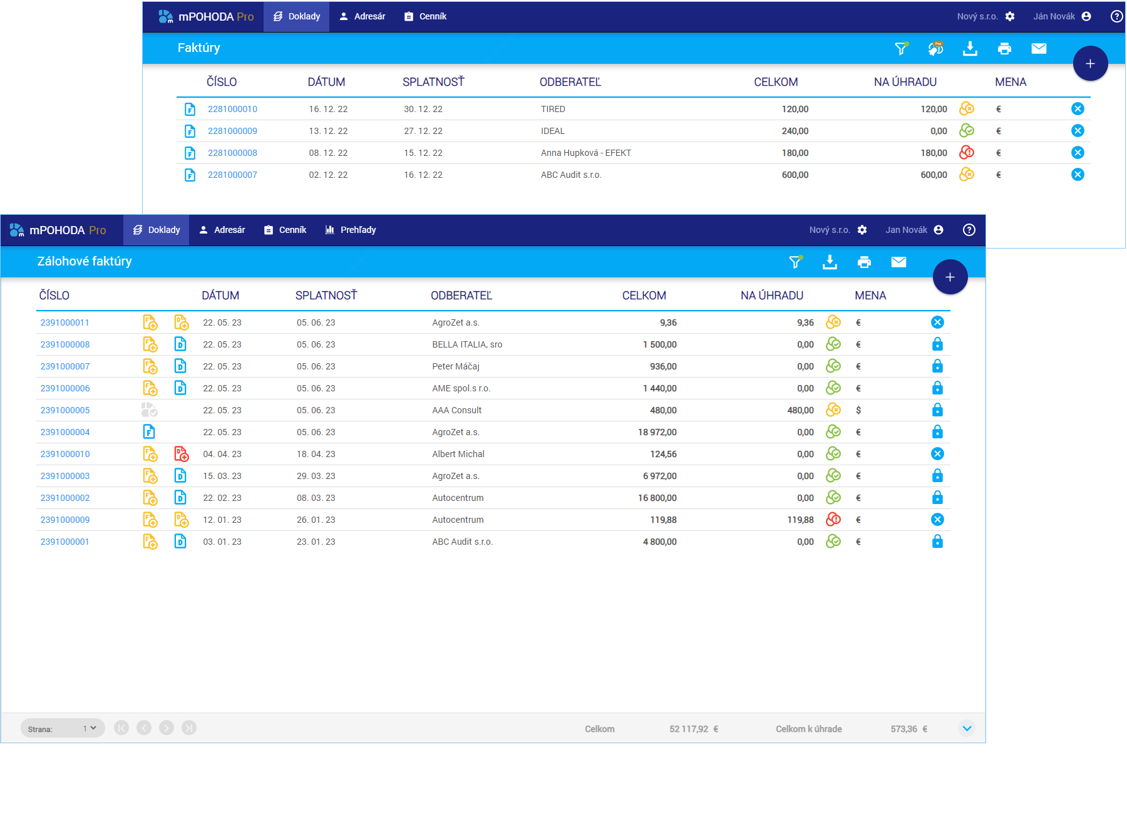Delete advance invoice 2391000009
Screen dimensions: 1127x814
coord(937,520)
